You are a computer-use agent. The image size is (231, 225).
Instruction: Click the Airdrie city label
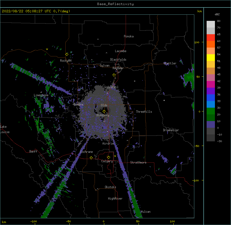tap(108, 143)
